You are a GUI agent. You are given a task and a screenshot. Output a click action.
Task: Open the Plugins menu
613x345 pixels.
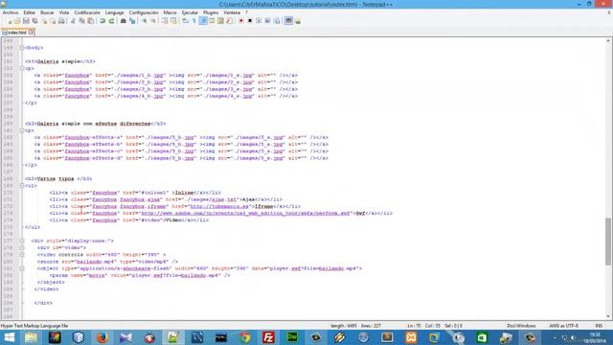211,12
